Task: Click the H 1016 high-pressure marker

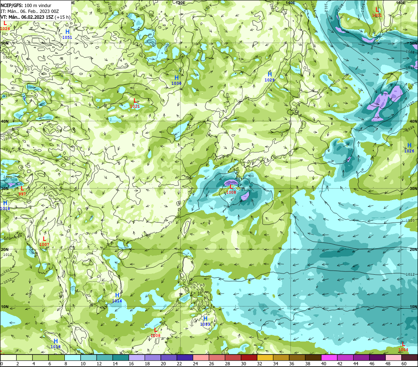Action: click(56, 344)
